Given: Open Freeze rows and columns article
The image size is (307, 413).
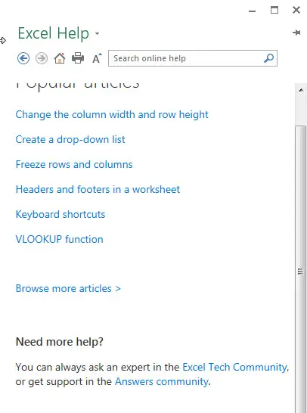Looking at the screenshot, I should point(74,164).
